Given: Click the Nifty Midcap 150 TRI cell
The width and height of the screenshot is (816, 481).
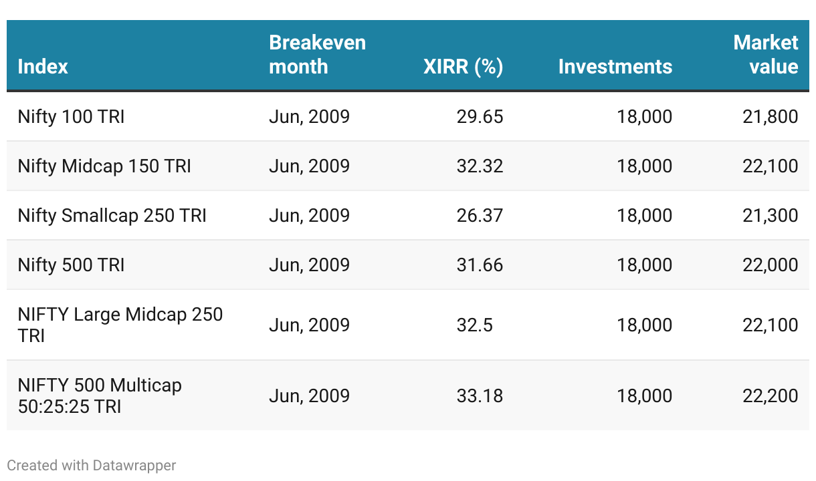Looking at the screenshot, I should [x=104, y=166].
